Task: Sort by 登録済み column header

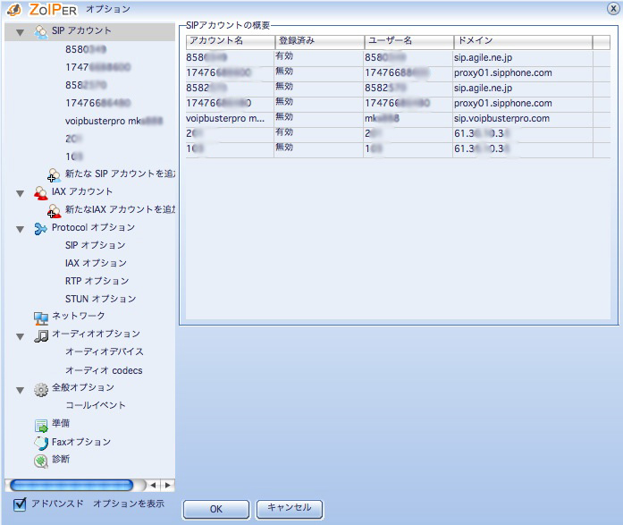Action: (x=319, y=42)
